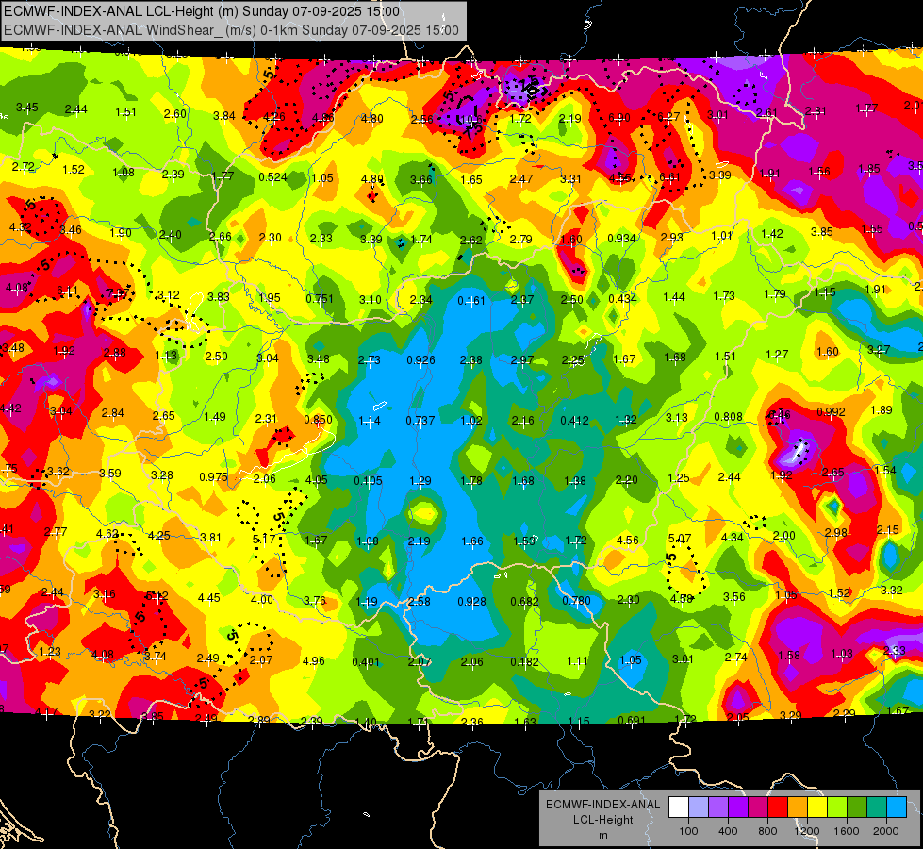Click the wind shear value 0.850

point(318,420)
